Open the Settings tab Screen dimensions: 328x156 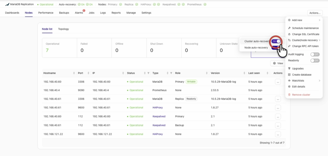tap(146, 13)
